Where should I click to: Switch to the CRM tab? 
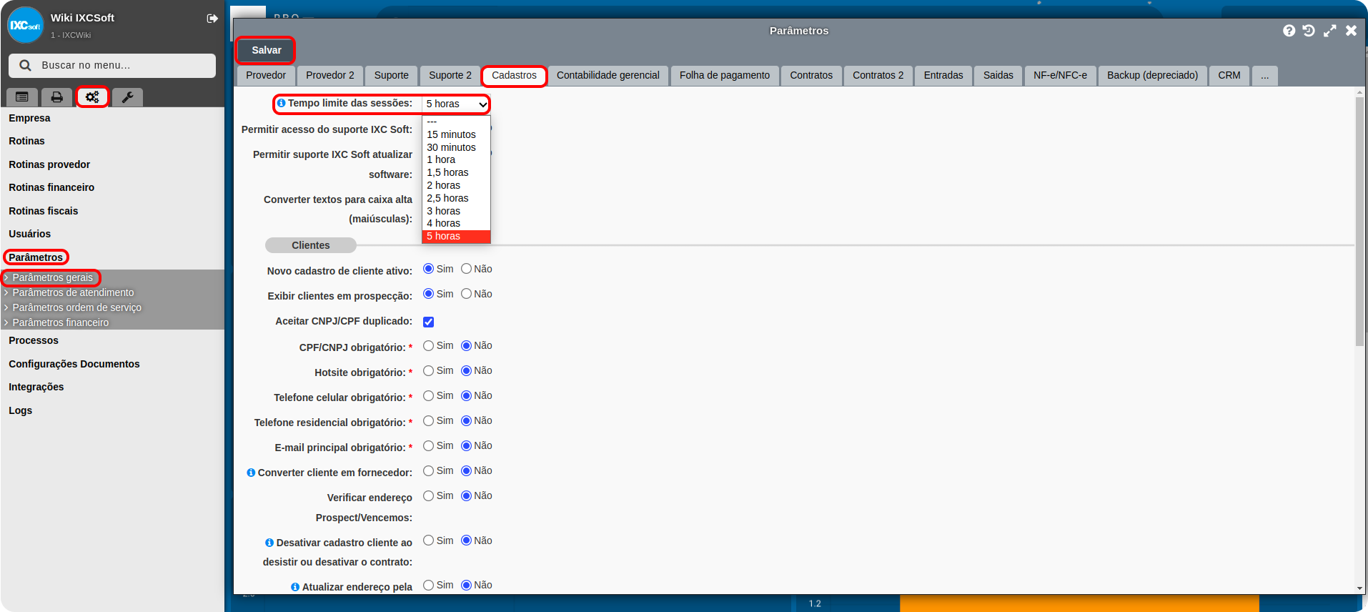tap(1229, 76)
